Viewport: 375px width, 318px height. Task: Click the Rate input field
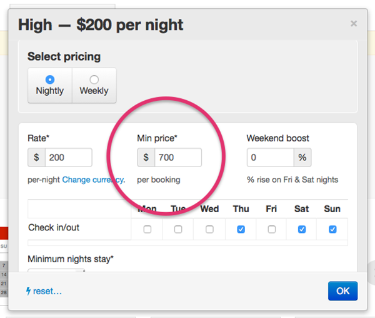point(68,157)
